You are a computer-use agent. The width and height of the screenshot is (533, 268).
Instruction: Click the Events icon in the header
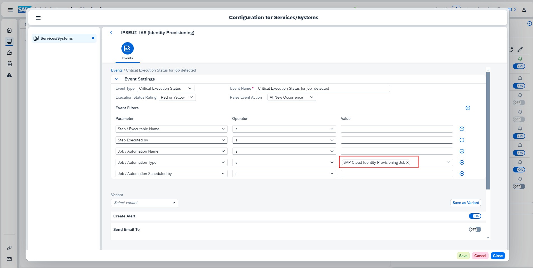point(127,49)
